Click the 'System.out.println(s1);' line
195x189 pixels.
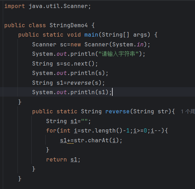tap(72, 92)
